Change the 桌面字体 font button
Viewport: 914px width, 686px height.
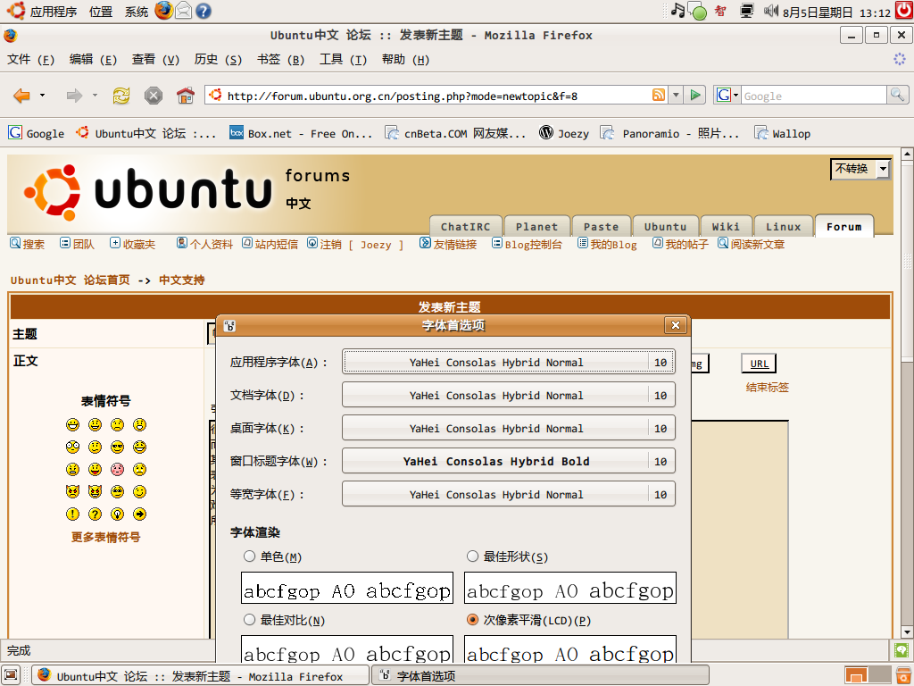[x=508, y=428]
